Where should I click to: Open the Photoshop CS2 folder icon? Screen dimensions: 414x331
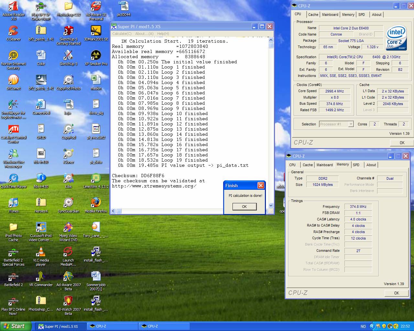point(68,9)
